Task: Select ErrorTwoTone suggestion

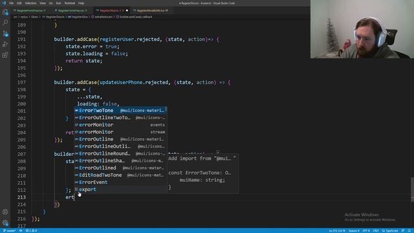Action: (120, 111)
